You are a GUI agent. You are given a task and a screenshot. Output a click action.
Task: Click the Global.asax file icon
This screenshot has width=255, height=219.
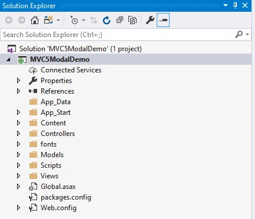pos(33,187)
